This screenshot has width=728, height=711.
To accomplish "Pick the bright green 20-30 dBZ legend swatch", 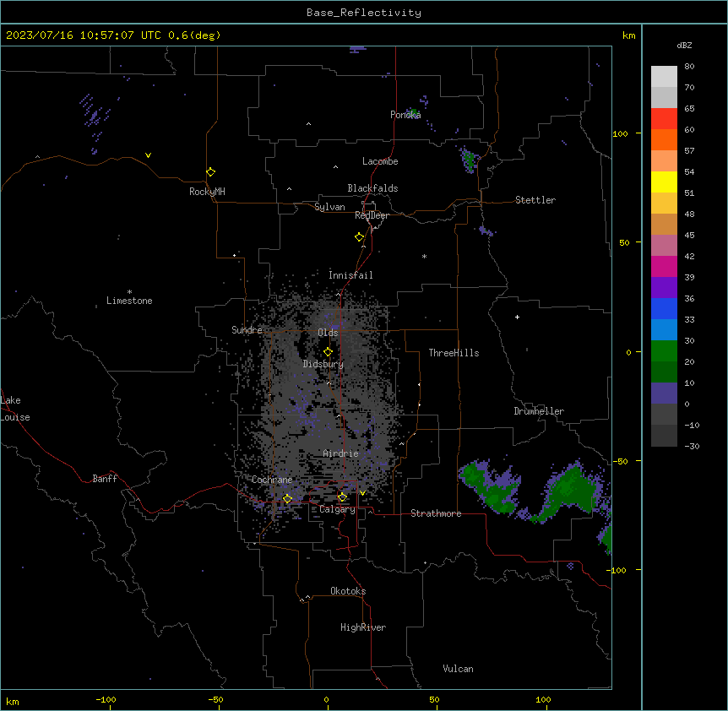I will (x=664, y=351).
